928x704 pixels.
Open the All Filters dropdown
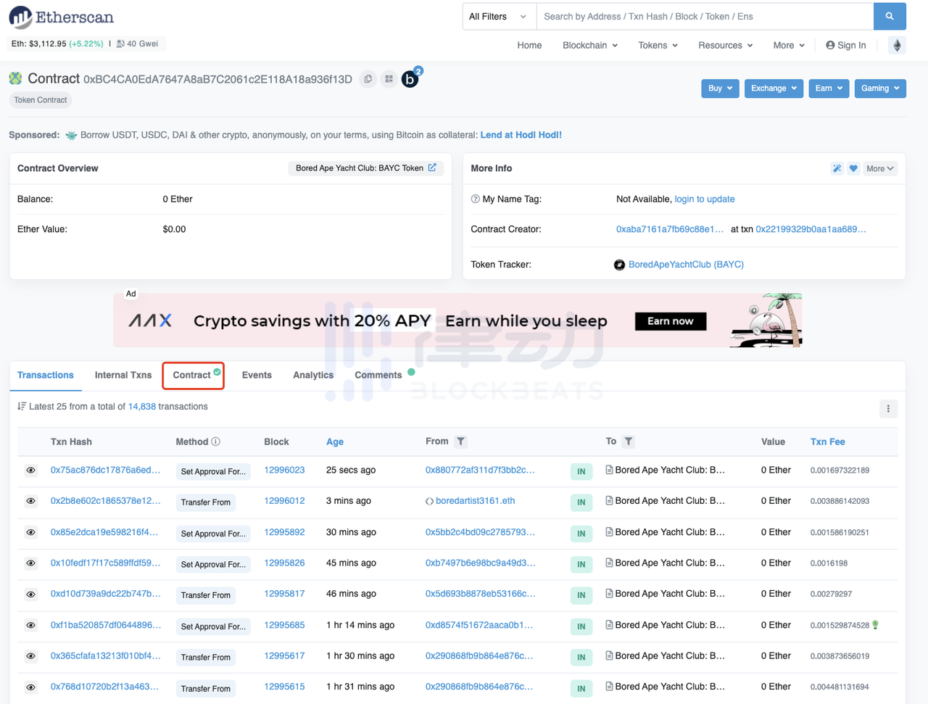(498, 17)
